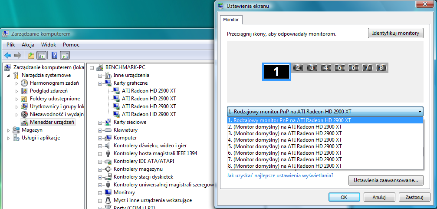Expand the Harmonogram zadań tree node
This screenshot has width=437, height=209.
pyautogui.click(x=16, y=83)
